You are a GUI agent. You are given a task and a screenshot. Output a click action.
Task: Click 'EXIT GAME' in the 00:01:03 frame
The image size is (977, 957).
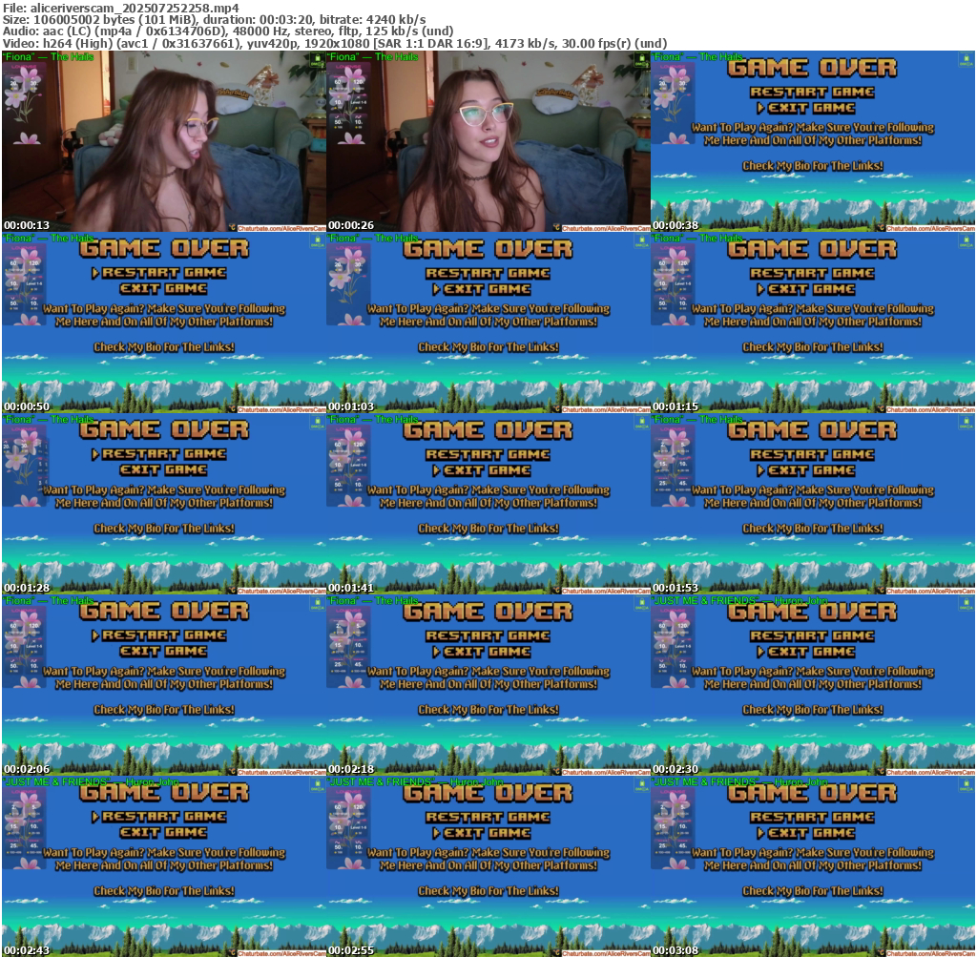pos(487,289)
